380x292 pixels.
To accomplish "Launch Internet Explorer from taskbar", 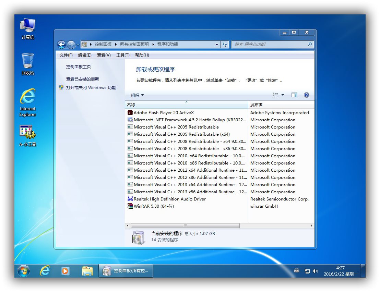I will coord(45,271).
